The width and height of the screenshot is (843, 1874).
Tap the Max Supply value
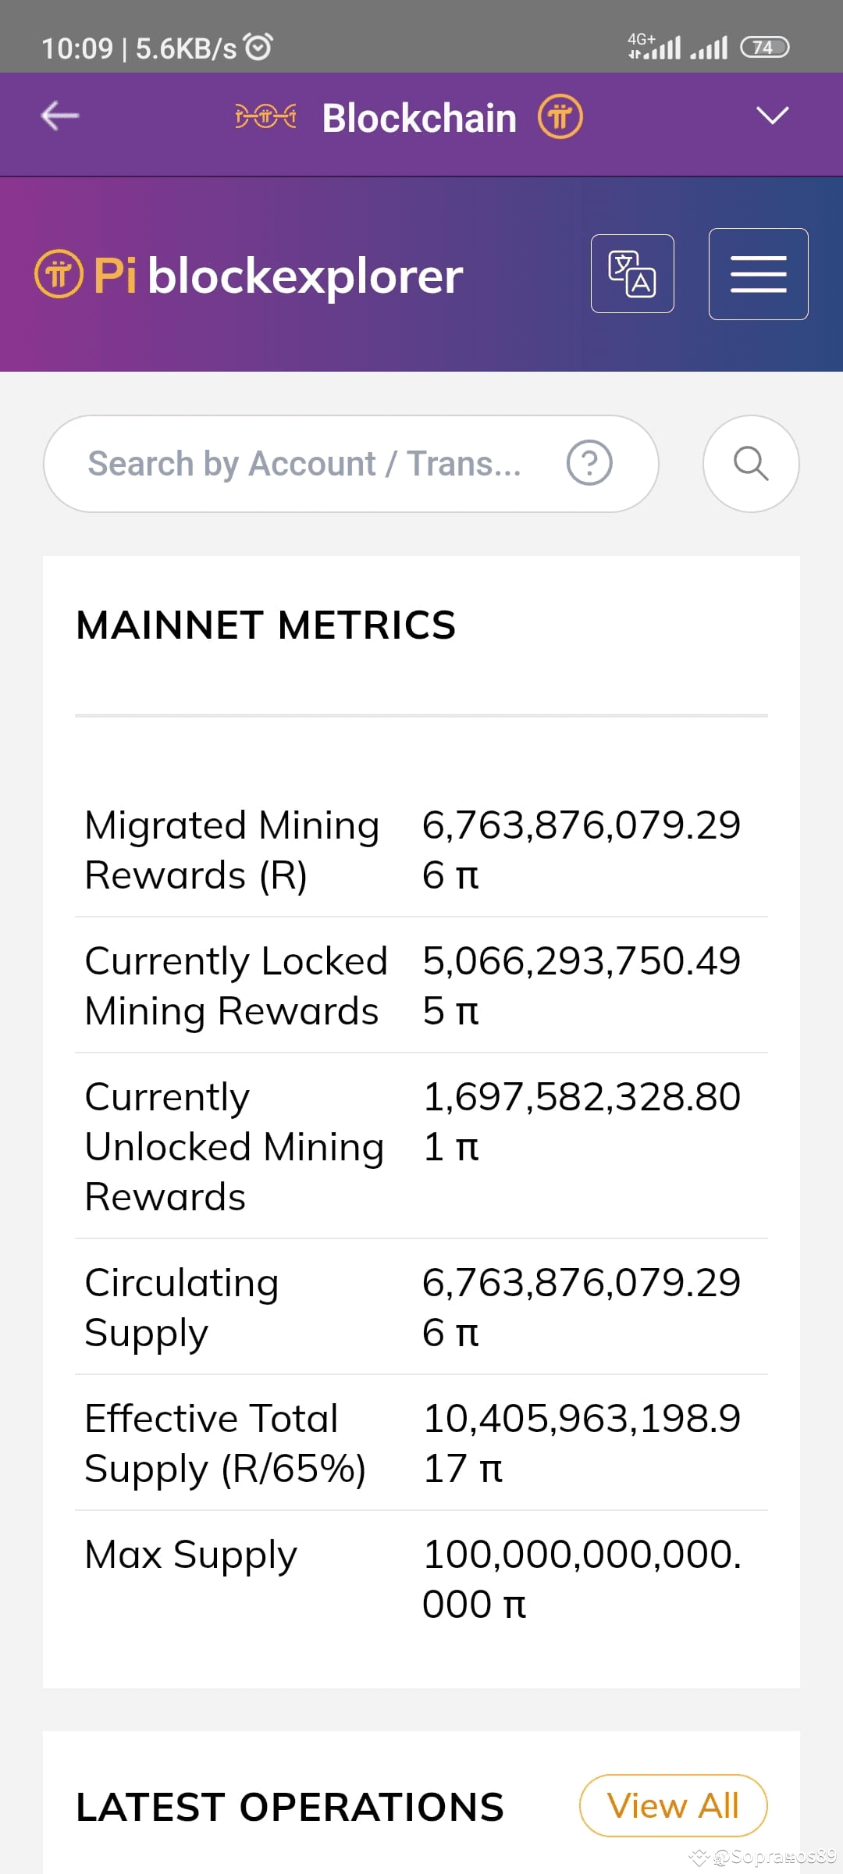point(582,1579)
